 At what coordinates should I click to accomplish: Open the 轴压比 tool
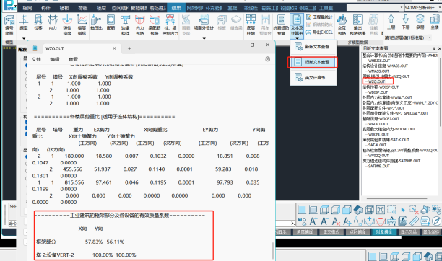pos(96,23)
